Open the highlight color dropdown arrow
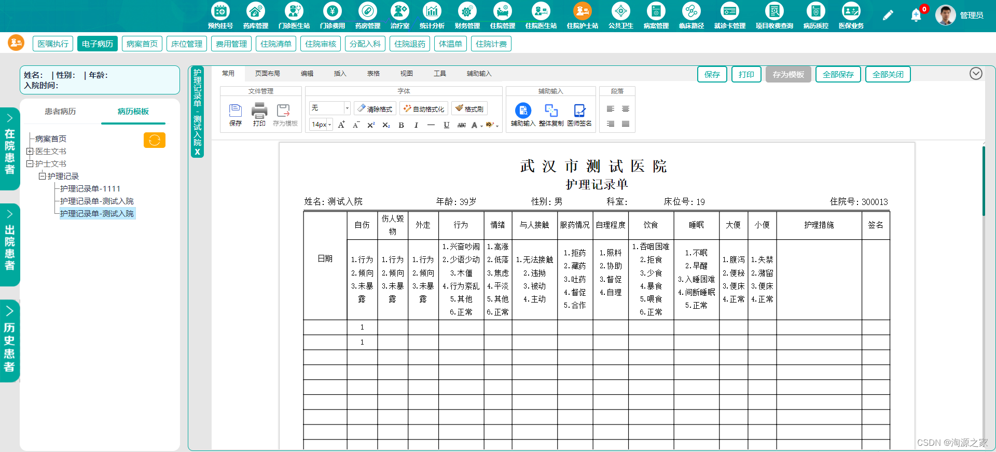Image resolution: width=996 pixels, height=452 pixels. pyautogui.click(x=497, y=126)
